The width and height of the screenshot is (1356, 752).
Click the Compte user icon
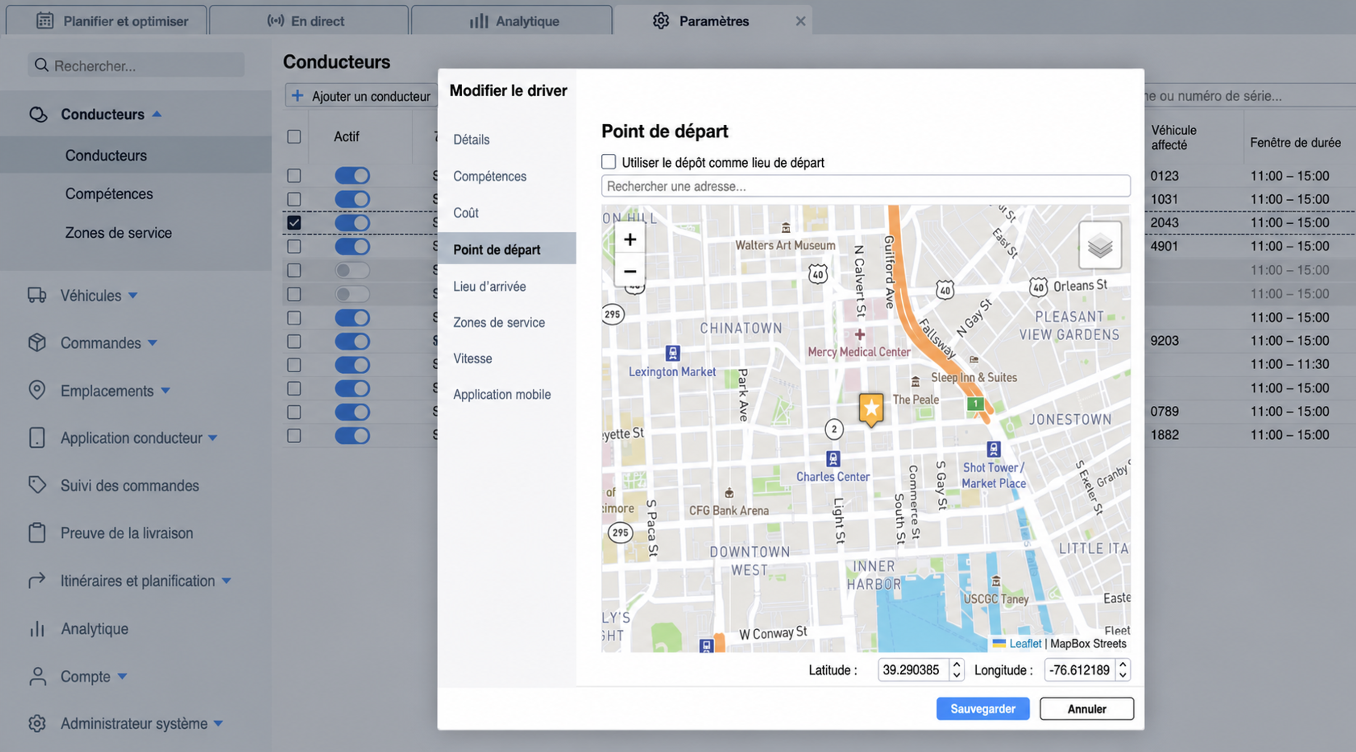click(x=37, y=676)
